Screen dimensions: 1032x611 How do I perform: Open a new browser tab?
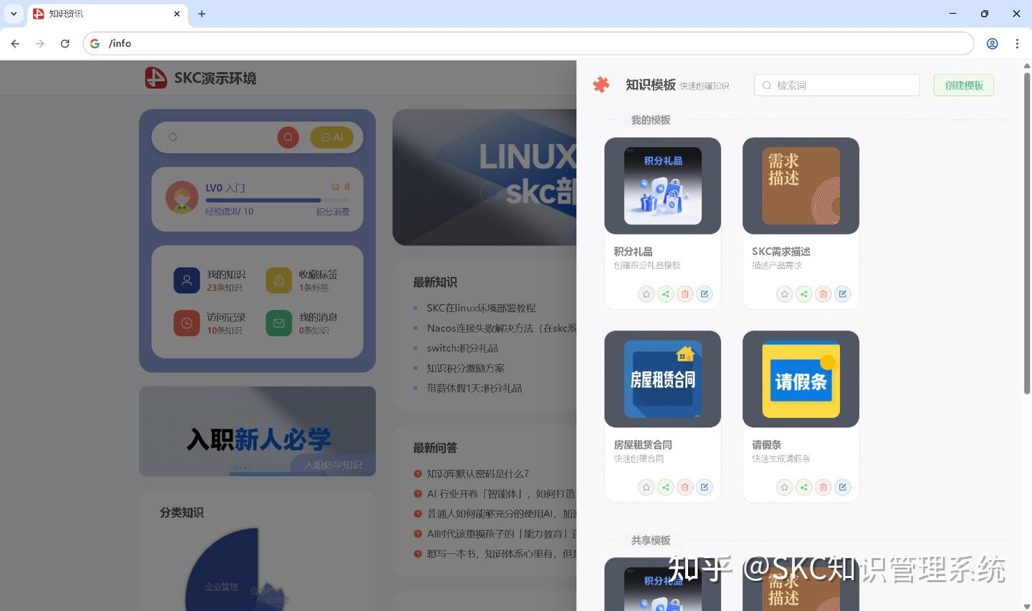tap(202, 14)
